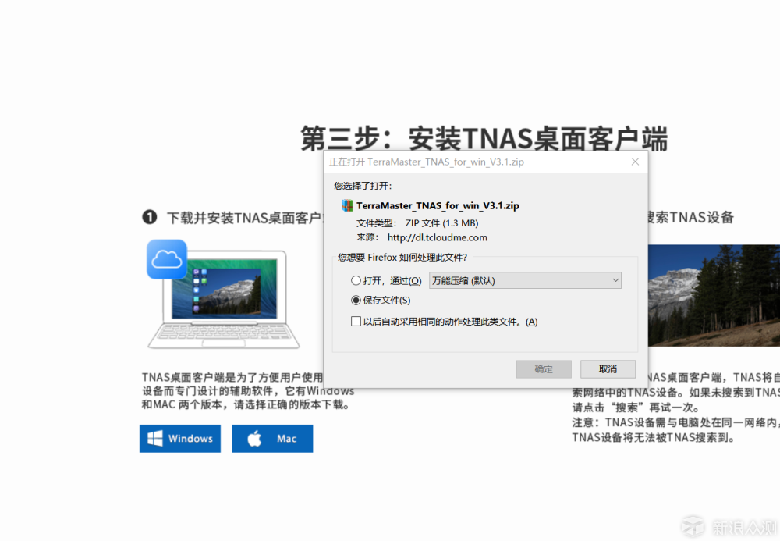Select the 保存文件 radio button
The height and width of the screenshot is (541, 780).
pos(356,300)
